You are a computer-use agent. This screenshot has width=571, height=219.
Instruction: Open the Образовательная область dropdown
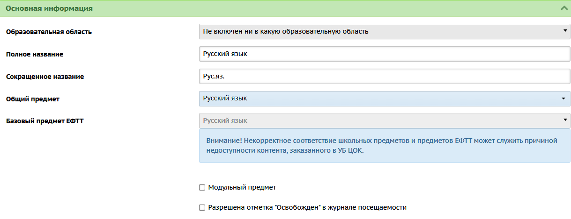pos(385,32)
